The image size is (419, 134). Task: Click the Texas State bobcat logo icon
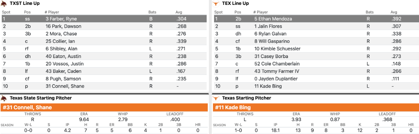[4, 3]
